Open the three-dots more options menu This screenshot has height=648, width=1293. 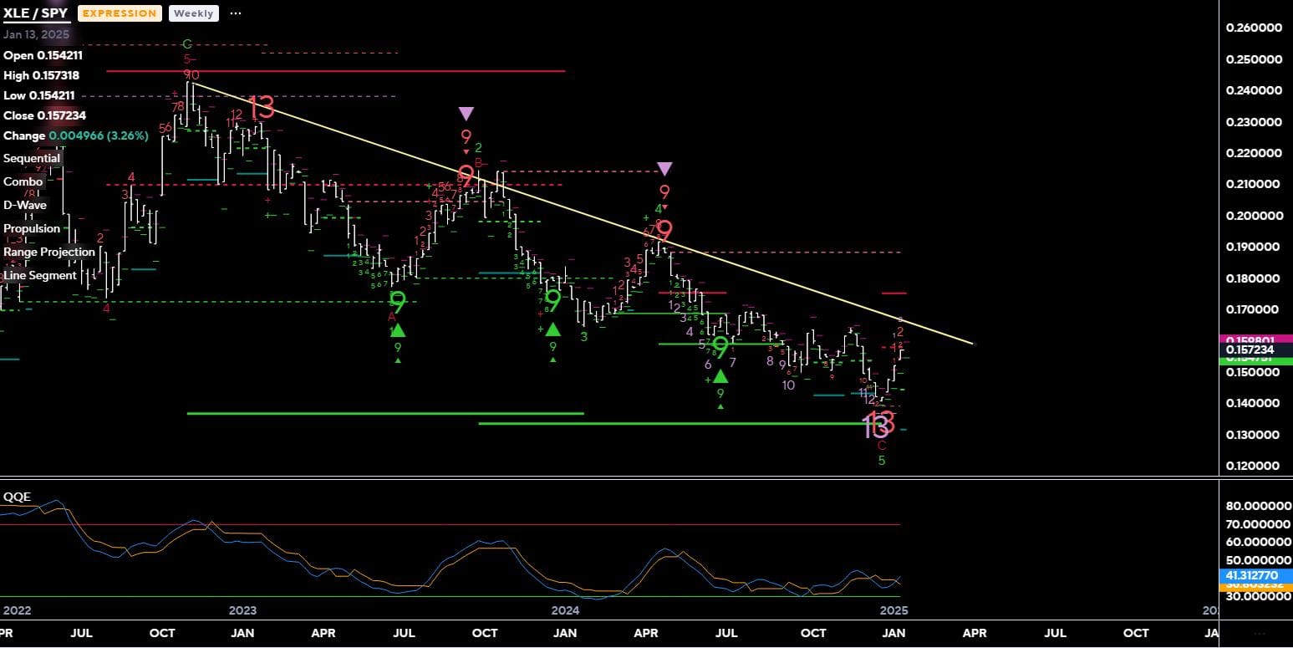pos(236,13)
